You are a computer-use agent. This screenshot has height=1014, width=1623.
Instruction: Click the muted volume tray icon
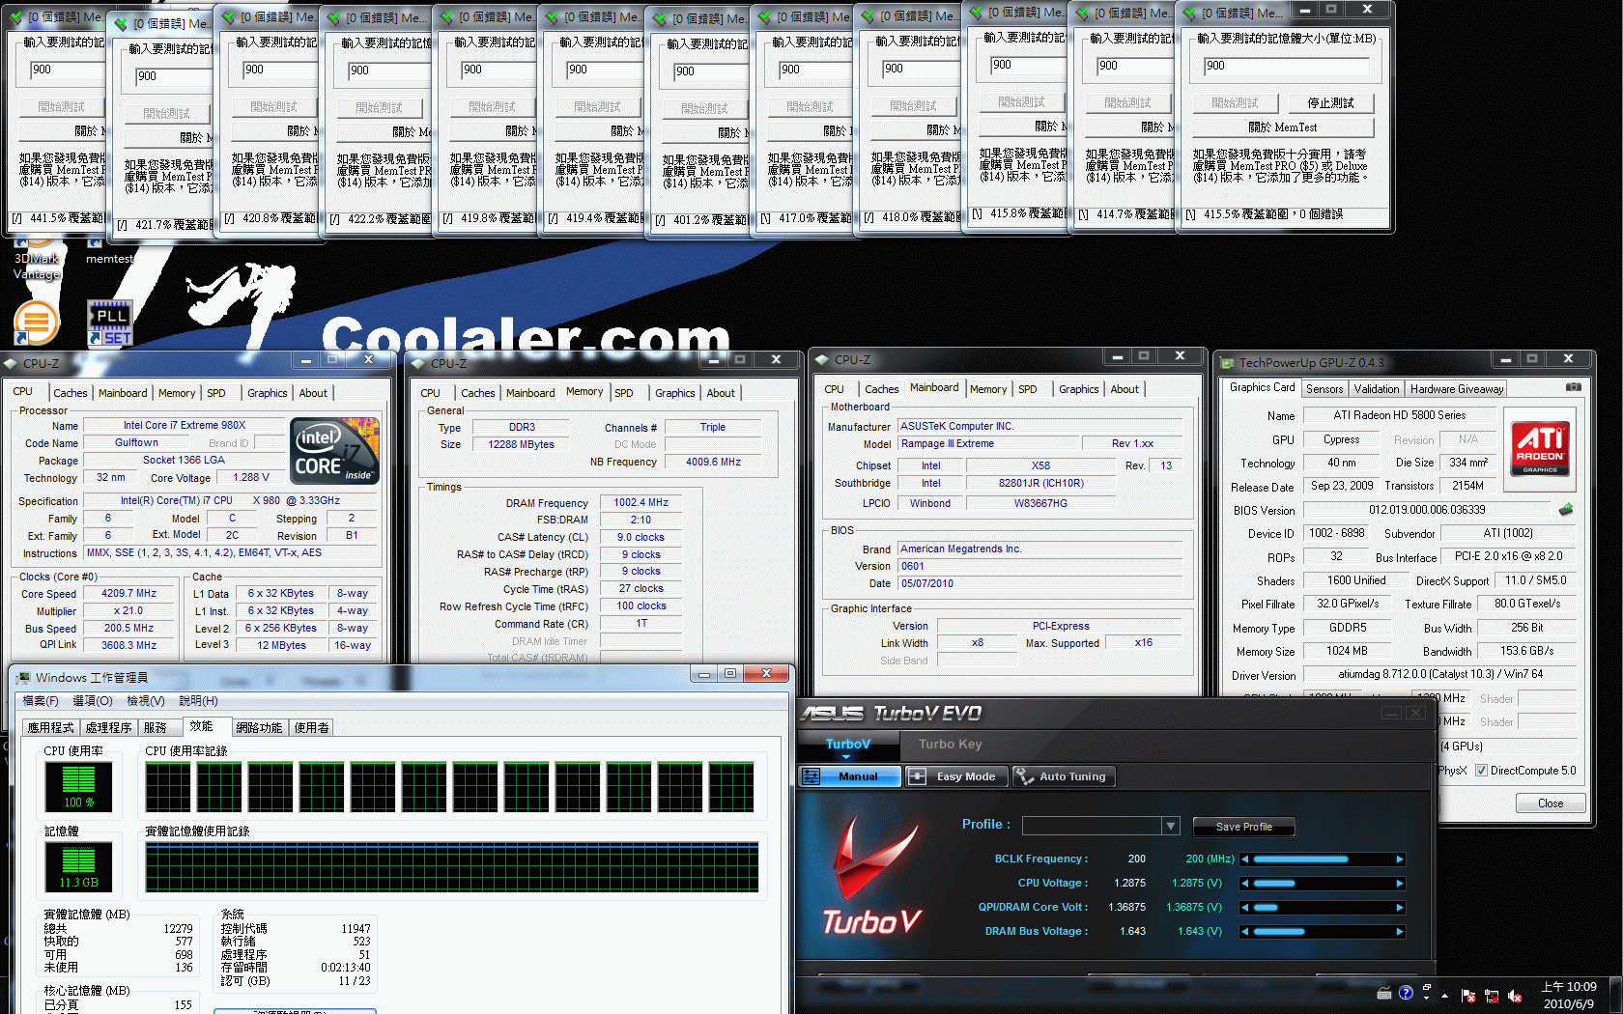click(x=1515, y=996)
